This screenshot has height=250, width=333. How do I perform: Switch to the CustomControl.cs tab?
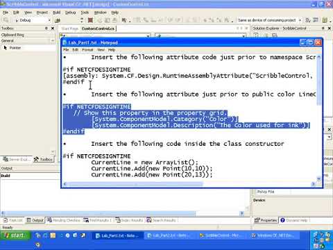coord(98,28)
